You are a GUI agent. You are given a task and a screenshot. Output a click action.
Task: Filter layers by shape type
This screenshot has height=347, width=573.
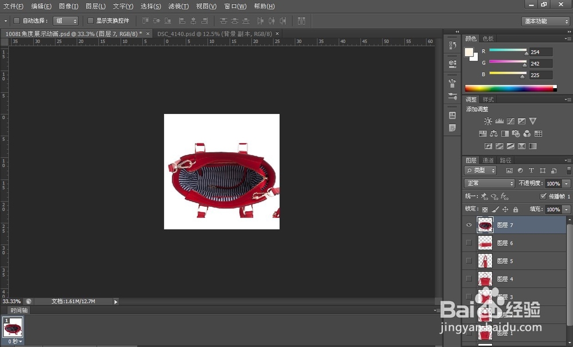click(543, 171)
